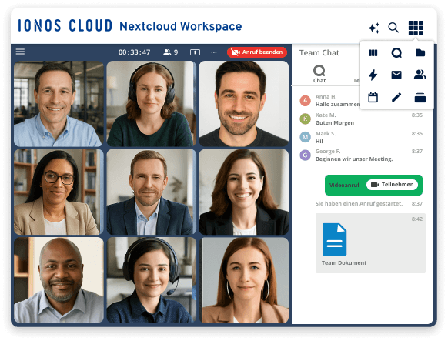Click the Team Chat heading
448x341 pixels.
pos(319,53)
